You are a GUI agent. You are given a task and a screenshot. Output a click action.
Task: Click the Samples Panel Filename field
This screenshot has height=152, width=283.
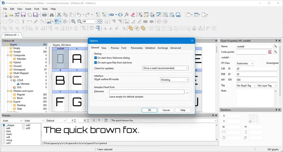[x=147, y=92]
